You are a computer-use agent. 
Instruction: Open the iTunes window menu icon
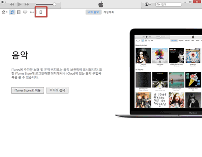click(3, 2)
